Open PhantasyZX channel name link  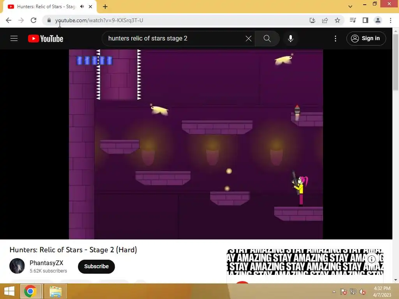[x=46, y=263]
